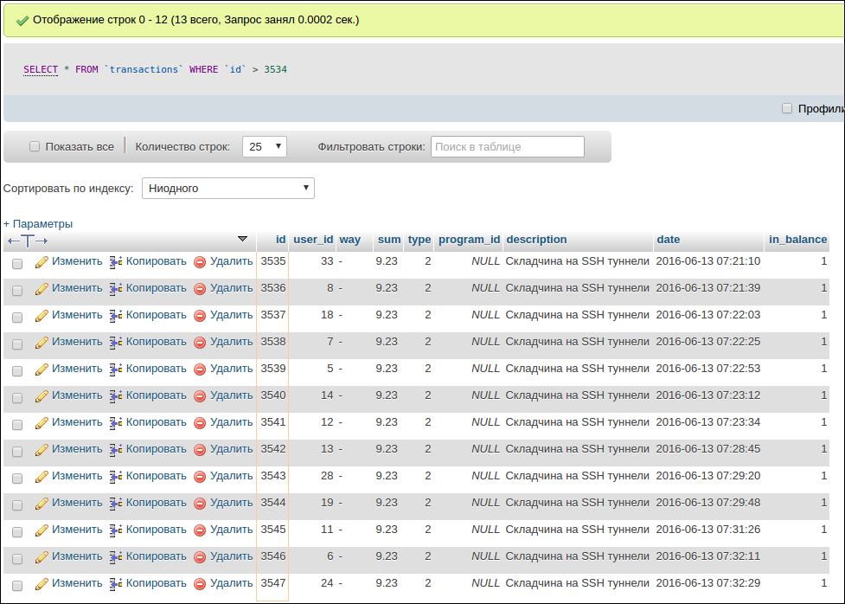The height and width of the screenshot is (604, 845).
Task: Click the red delete icon for row 3539
Action: (x=200, y=370)
